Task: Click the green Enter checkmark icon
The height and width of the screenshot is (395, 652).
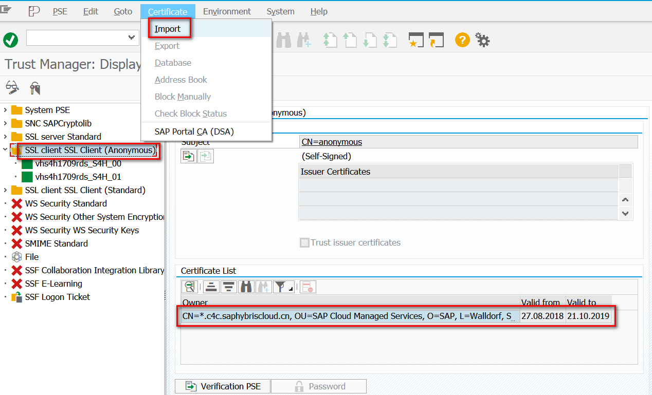Action: tap(10, 40)
